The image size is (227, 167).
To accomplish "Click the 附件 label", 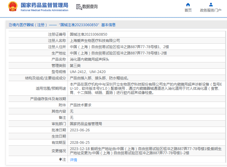I will pyautogui.click(x=62, y=105).
